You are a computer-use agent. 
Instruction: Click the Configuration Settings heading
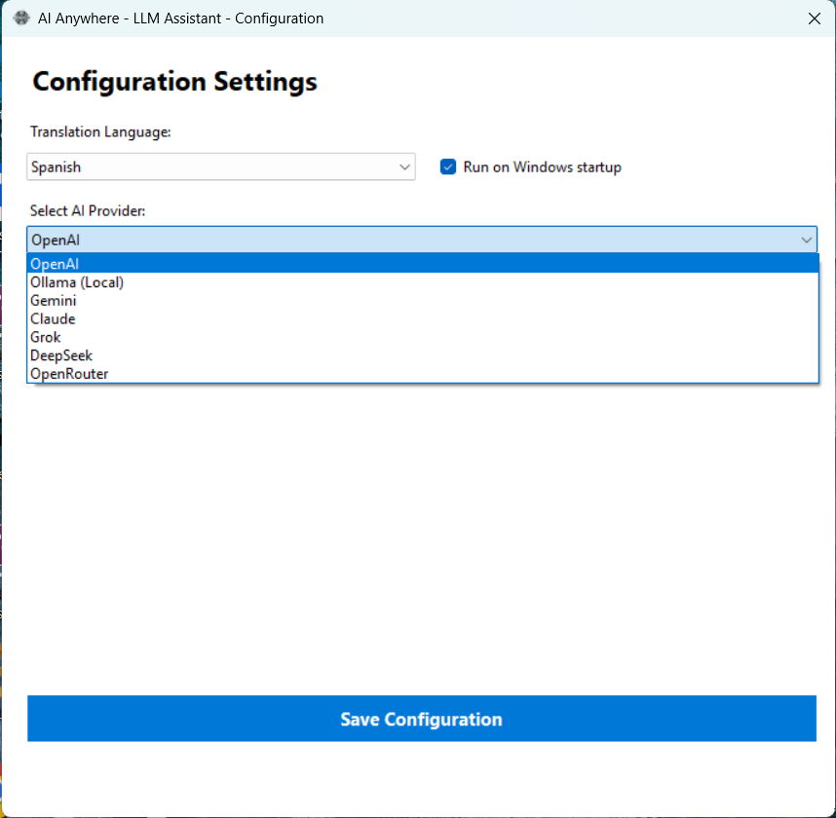pyautogui.click(x=174, y=82)
